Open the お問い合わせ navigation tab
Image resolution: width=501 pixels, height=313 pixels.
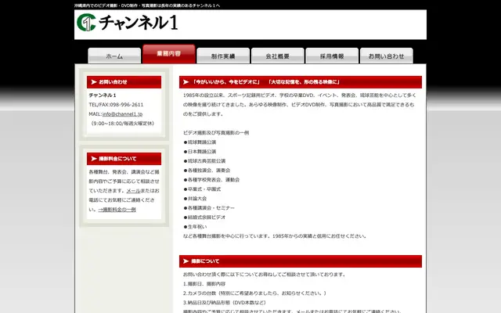coord(386,56)
